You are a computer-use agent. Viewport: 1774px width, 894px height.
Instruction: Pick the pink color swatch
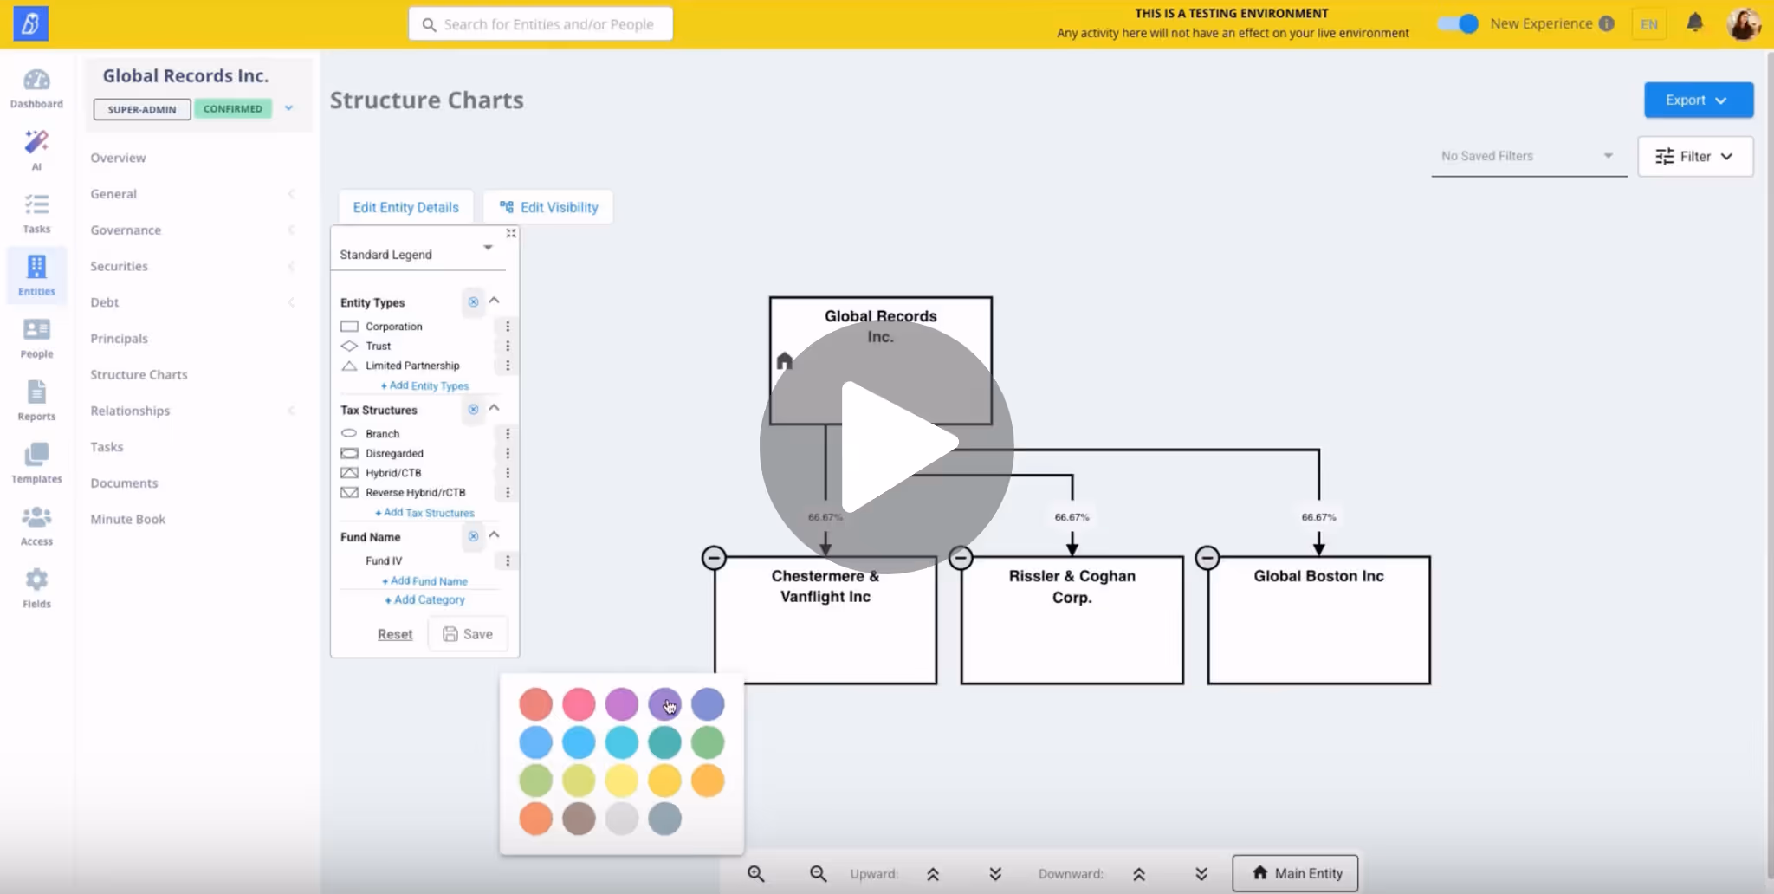pos(579,704)
